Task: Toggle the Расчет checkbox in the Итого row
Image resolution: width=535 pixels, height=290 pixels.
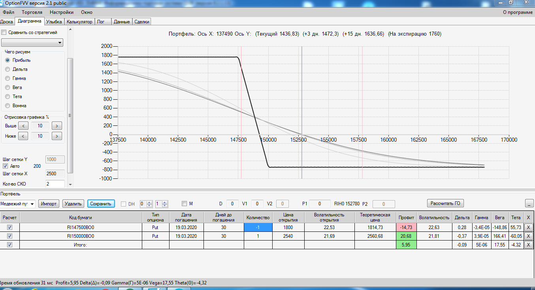Action: point(10,245)
